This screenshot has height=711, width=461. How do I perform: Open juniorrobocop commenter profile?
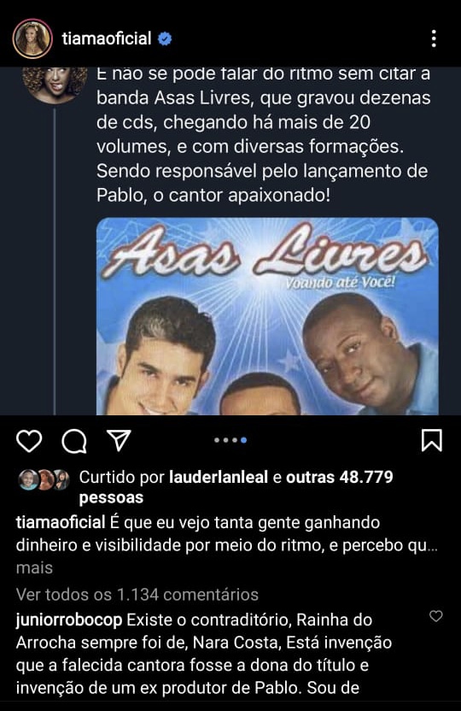pyautogui.click(x=69, y=620)
